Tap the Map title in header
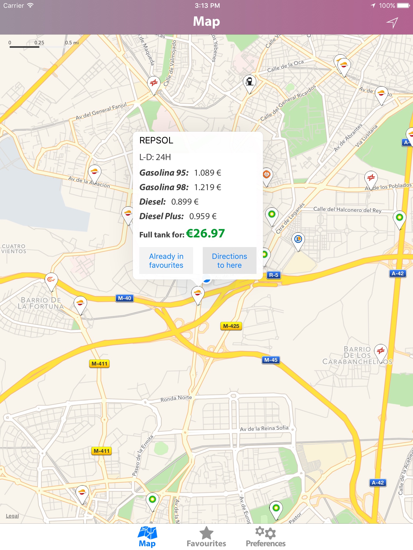Screen dimensions: 413x550 point(206,21)
